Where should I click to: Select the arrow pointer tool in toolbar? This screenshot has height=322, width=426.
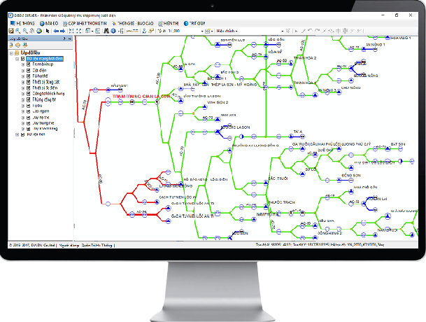(47, 31)
